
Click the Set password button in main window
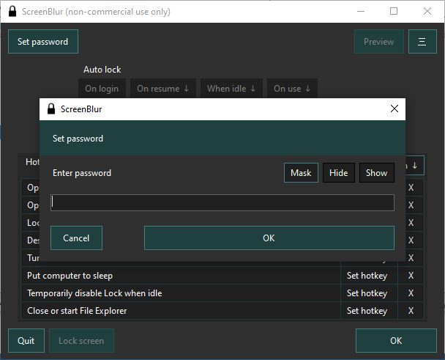43,42
